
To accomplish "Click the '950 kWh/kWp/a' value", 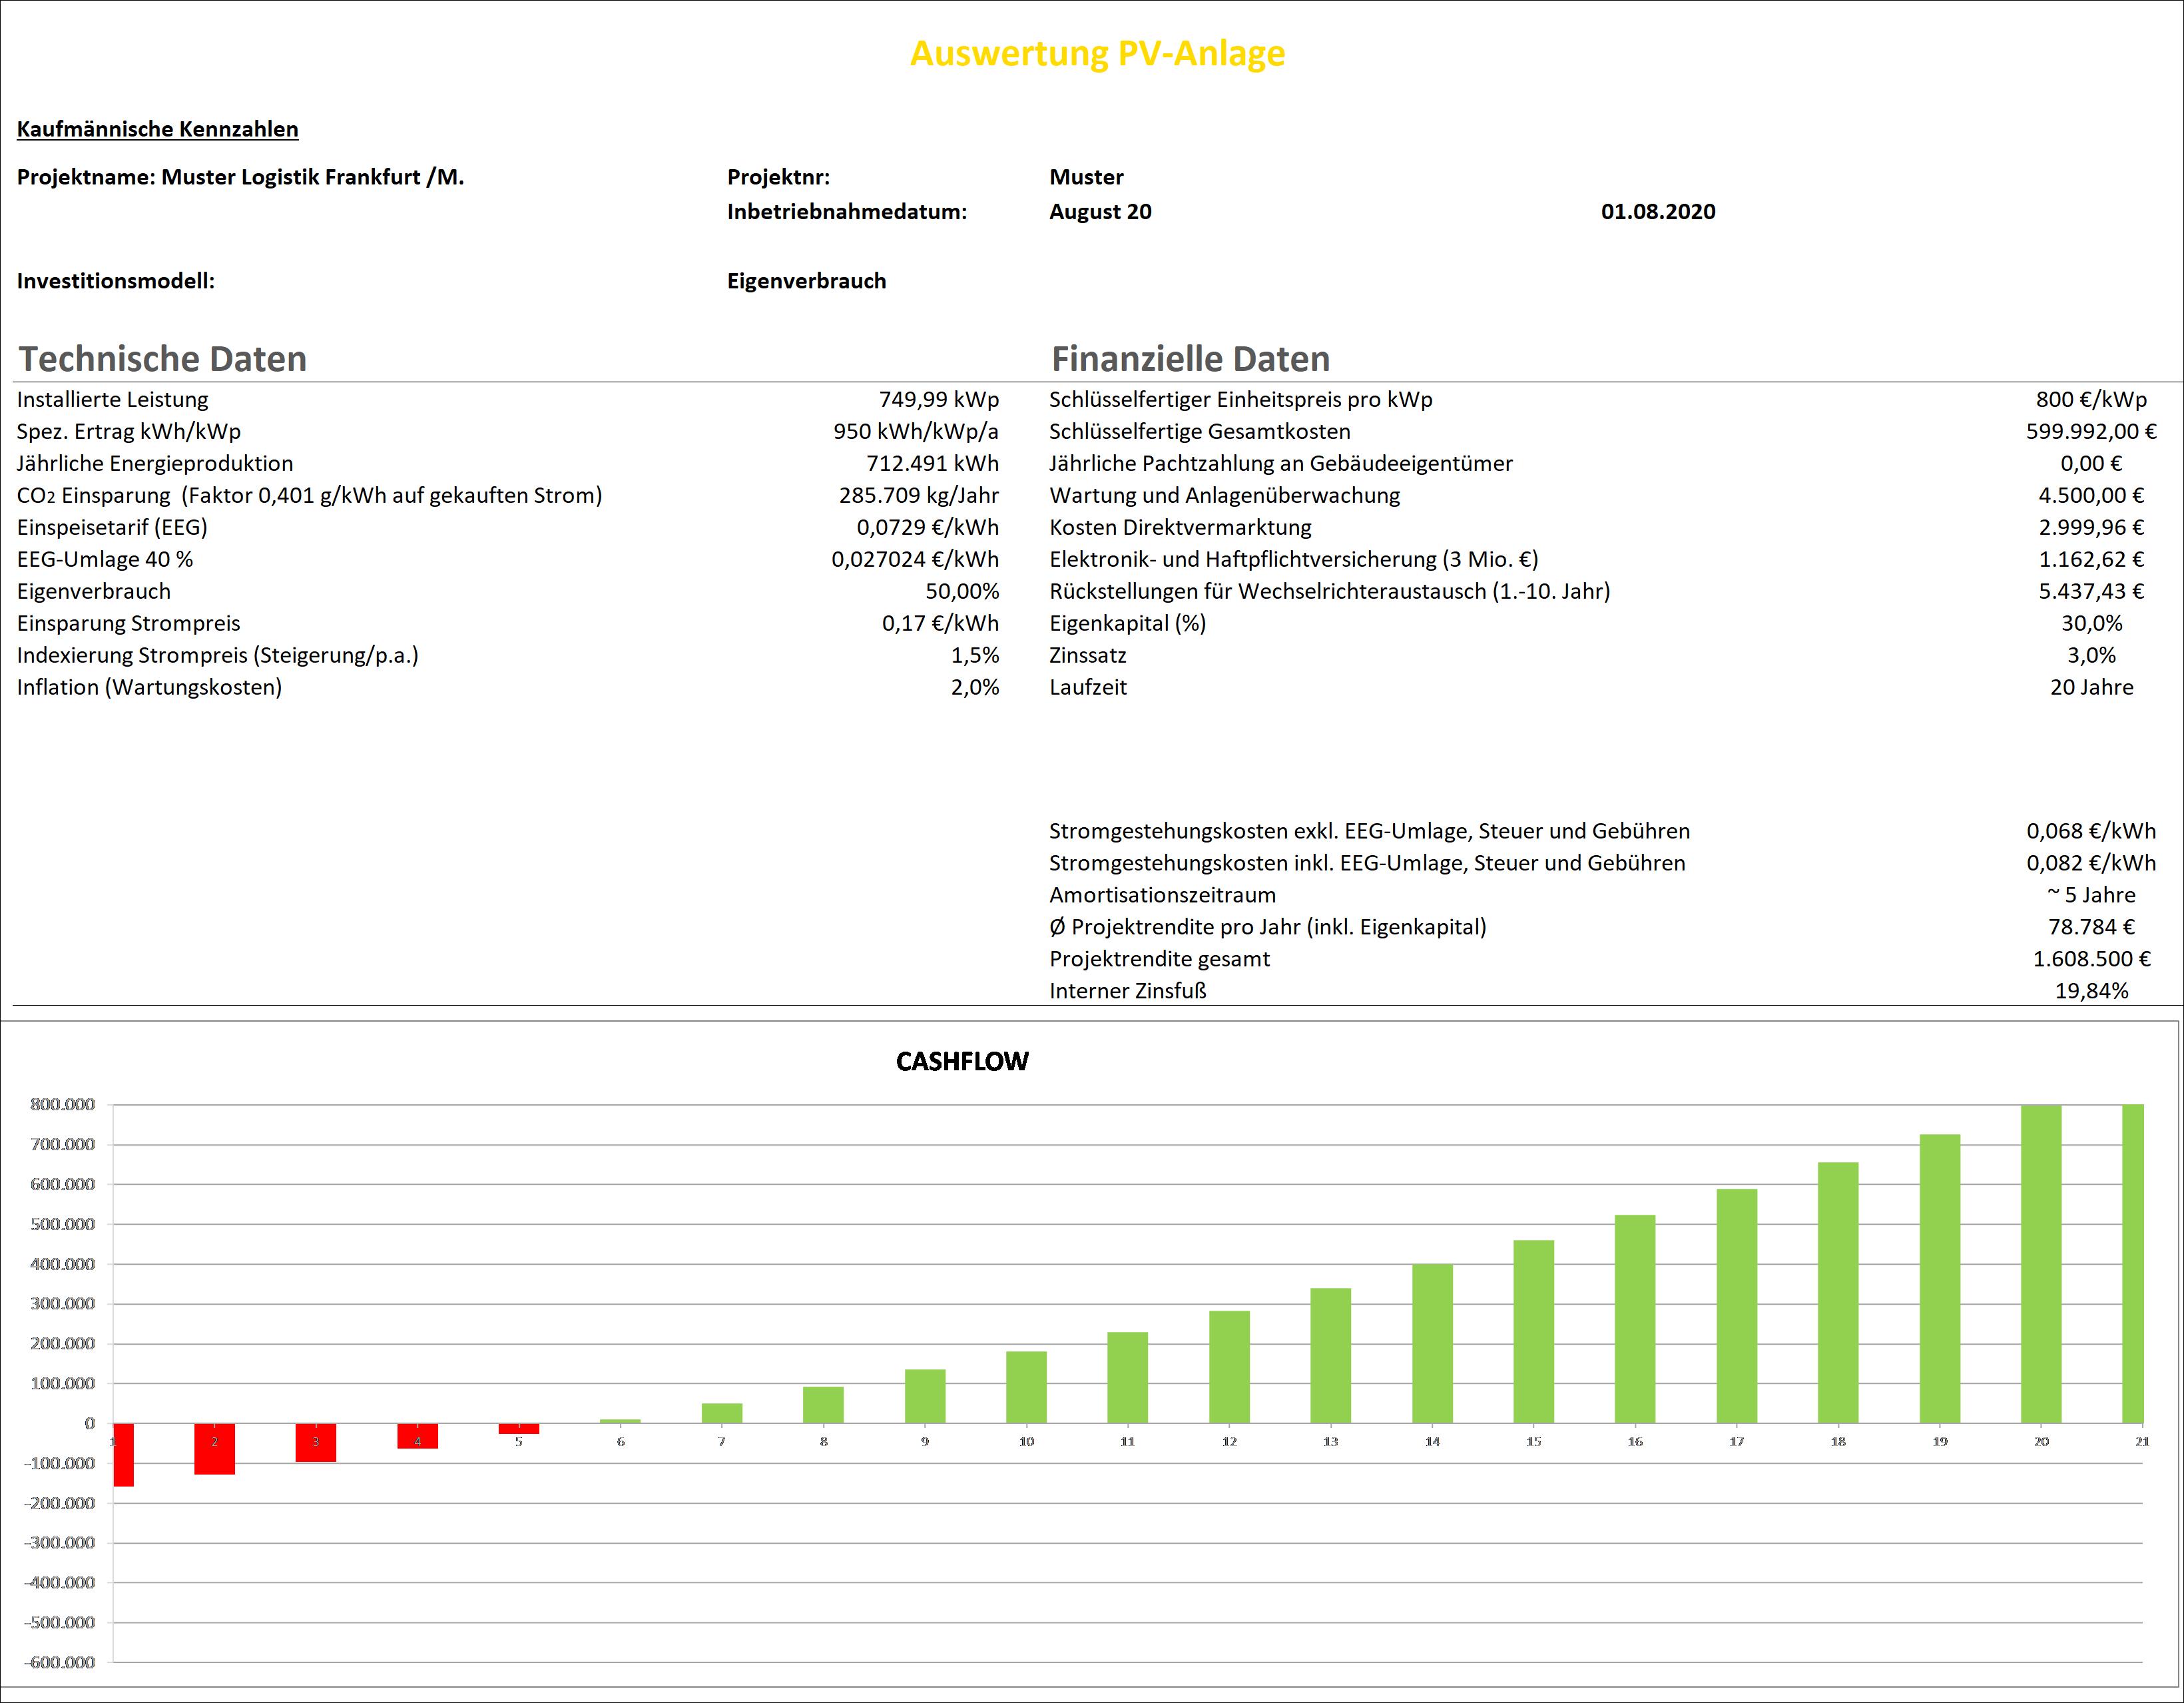I will coord(915,432).
